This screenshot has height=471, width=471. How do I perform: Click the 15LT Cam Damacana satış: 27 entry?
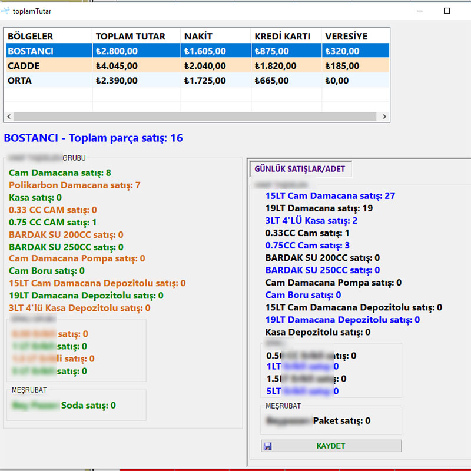[330, 195]
